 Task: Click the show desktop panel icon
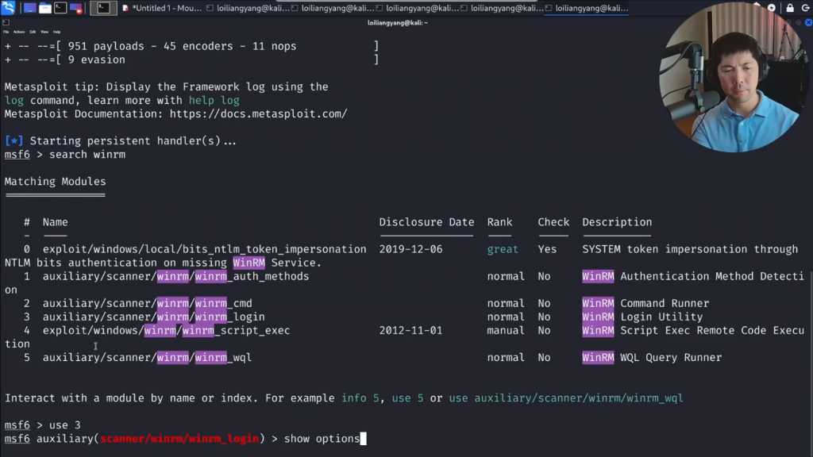tap(29, 8)
